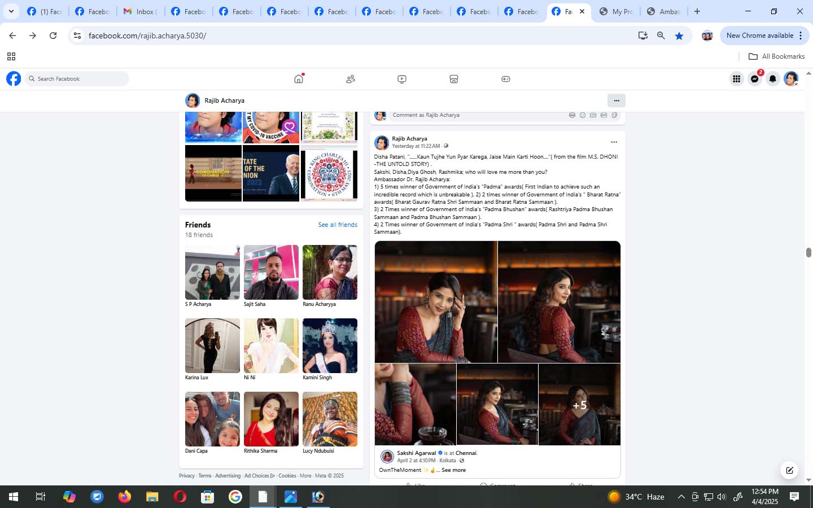
Task: Open Ranu Acharyya friend photo
Action: point(330,272)
